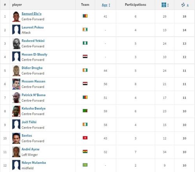Sort the table by Age column
Image resolution: width=195 pixels, height=172 pixels.
click(105, 5)
